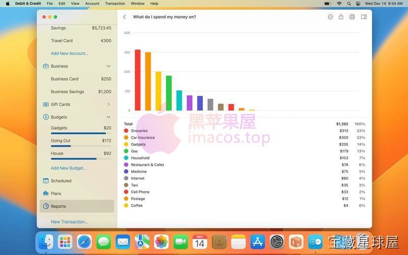Open Spotlight search in menu bar
This screenshot has width=408, height=255.
pyautogui.click(x=349, y=4)
